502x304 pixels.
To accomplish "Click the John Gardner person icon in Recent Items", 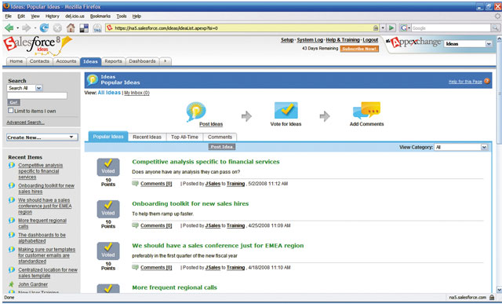I will pos(12,284).
